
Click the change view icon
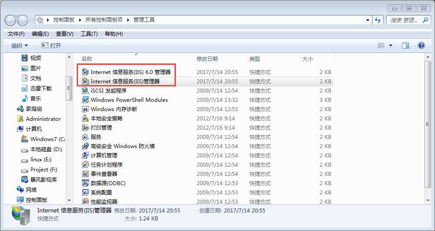pyautogui.click(x=381, y=45)
